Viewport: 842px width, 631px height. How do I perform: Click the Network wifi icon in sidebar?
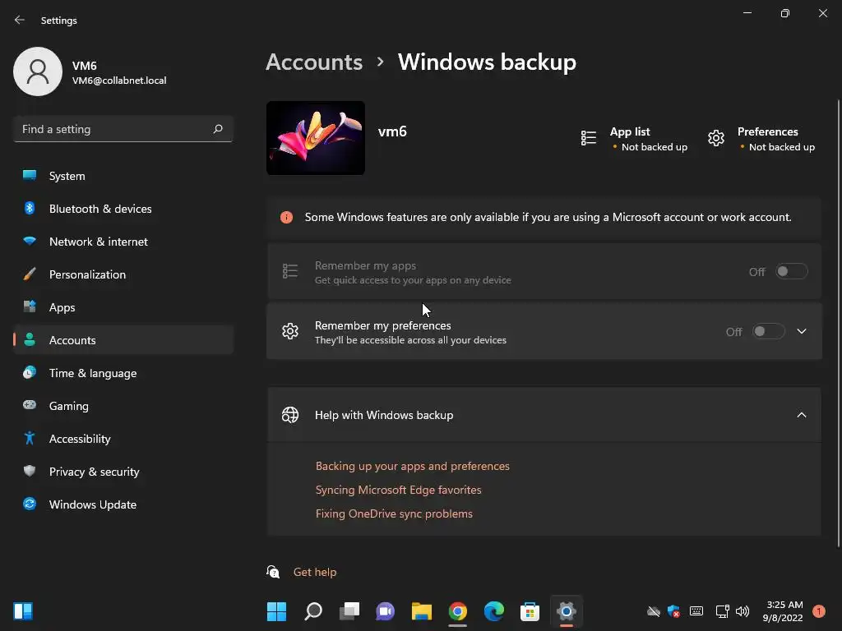coord(30,241)
